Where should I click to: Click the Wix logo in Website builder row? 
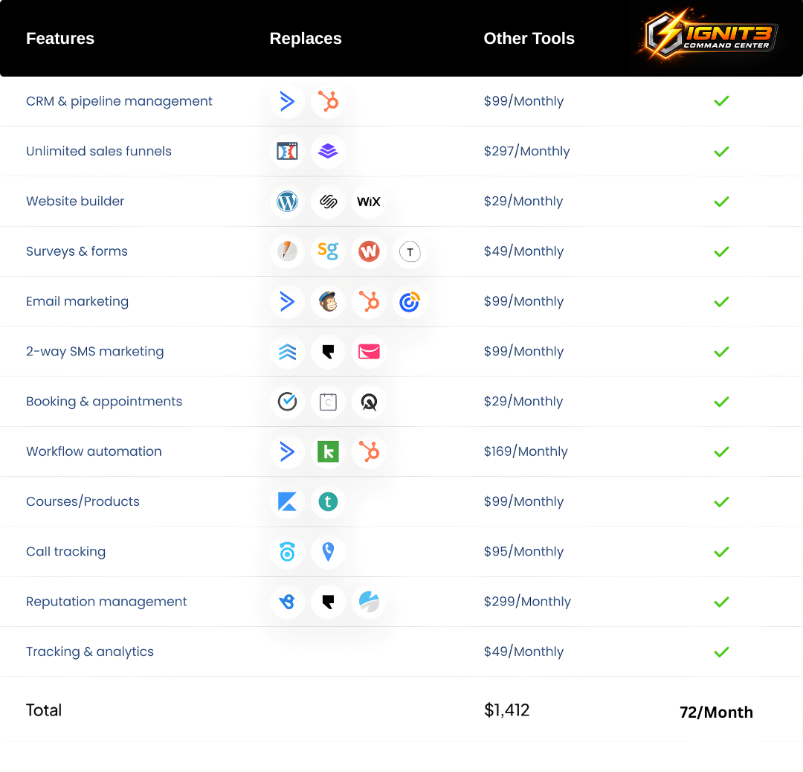(369, 202)
